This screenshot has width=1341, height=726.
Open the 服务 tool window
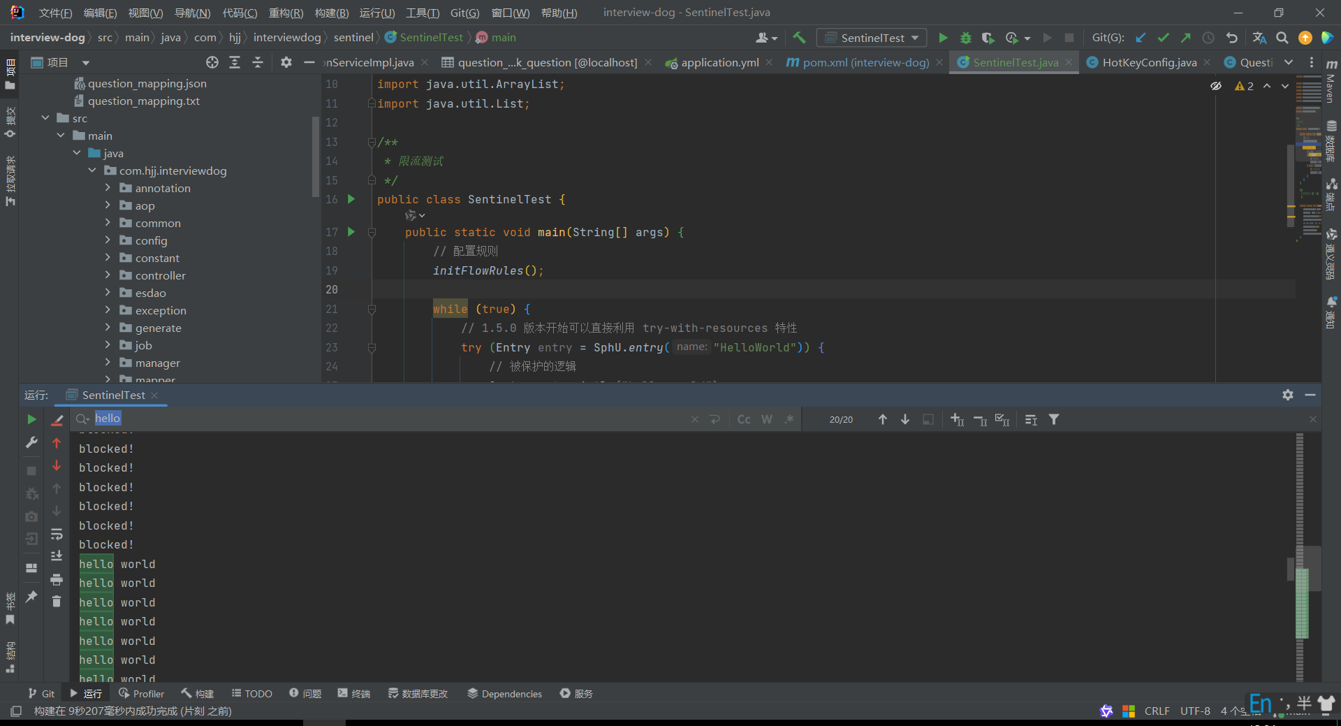[x=576, y=693]
